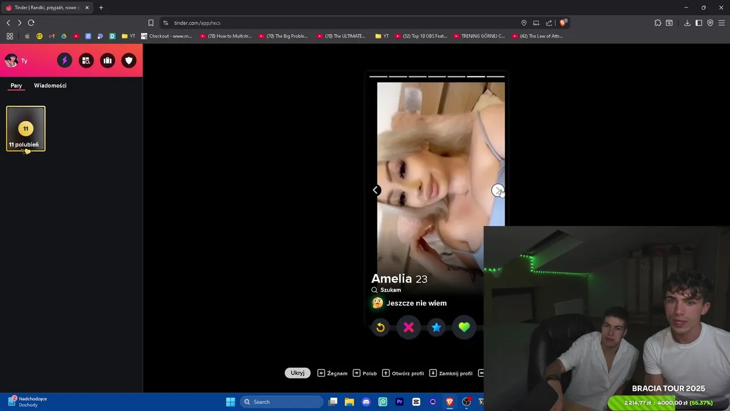Click the share page icon in address bar

click(x=549, y=23)
